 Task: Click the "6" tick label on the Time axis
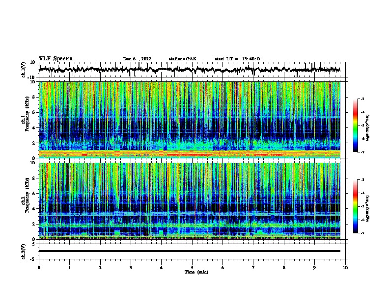(x=223, y=268)
